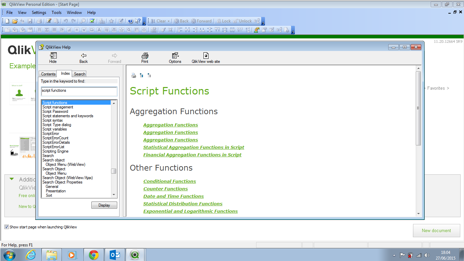Screen dimensions: 464x261
Task: Expand the navigation toolbar overflow options arrow
Action: pyautogui.click(x=263, y=23)
